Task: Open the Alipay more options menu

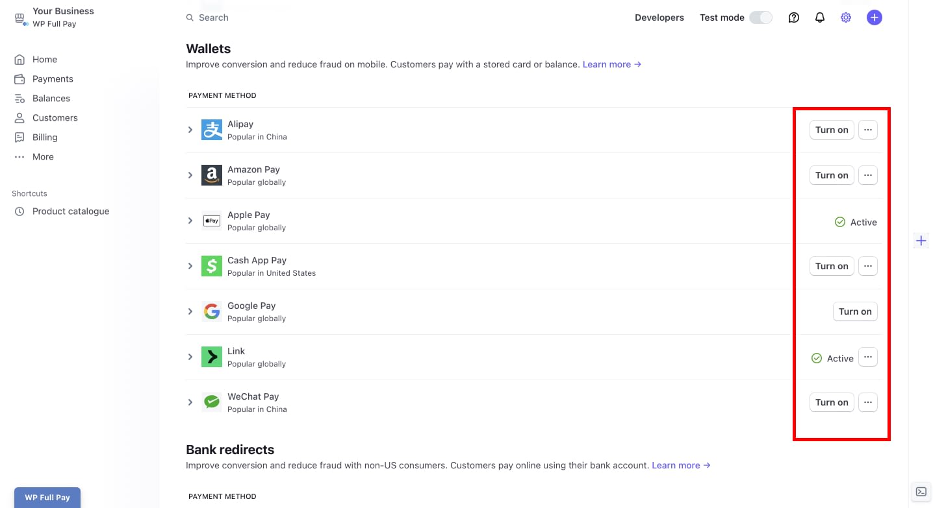Action: (867, 130)
